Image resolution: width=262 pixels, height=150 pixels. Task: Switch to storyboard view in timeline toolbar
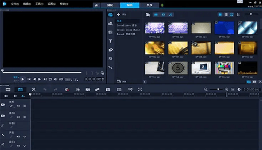(8, 89)
